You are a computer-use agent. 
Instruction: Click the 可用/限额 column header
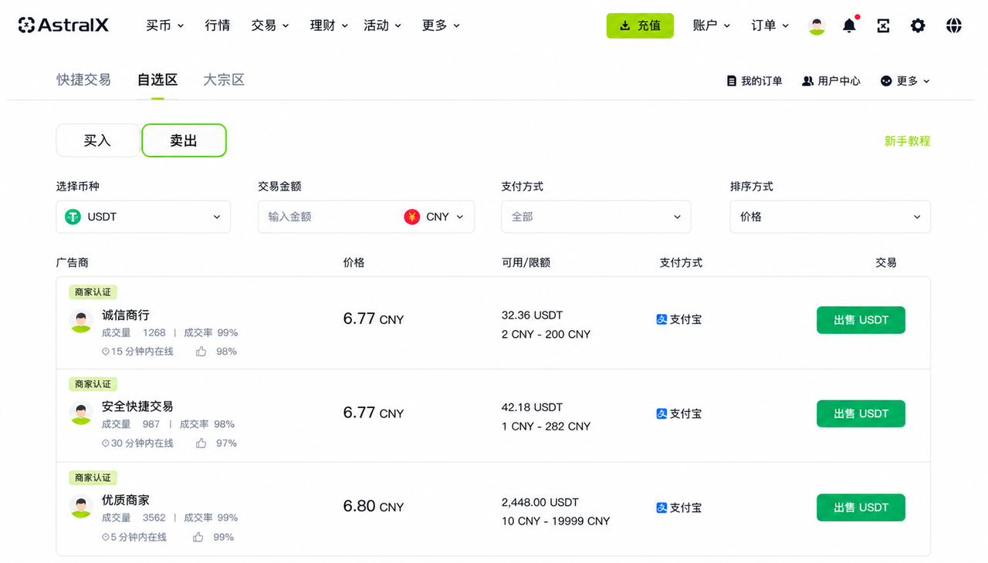coord(526,262)
